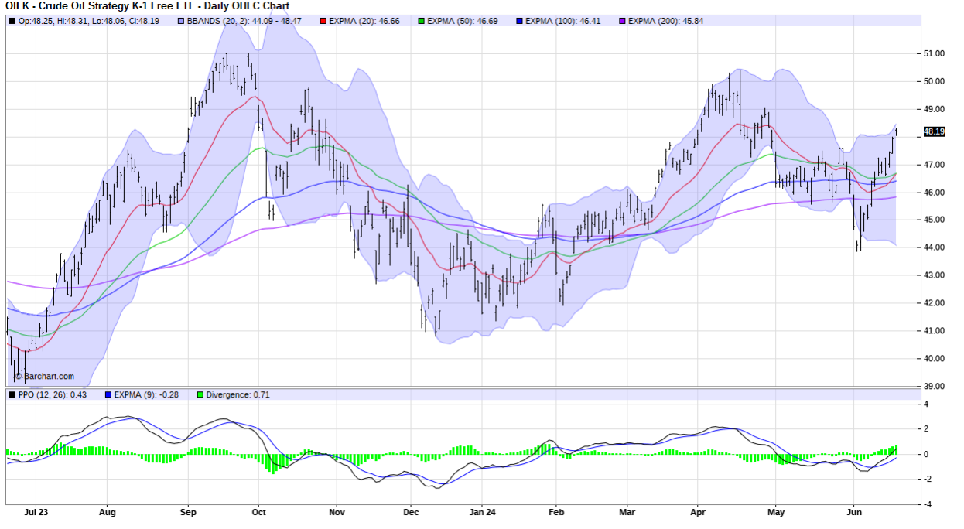Image resolution: width=964 pixels, height=529 pixels.
Task: Click the 43.00 price axis label
Action: (935, 275)
